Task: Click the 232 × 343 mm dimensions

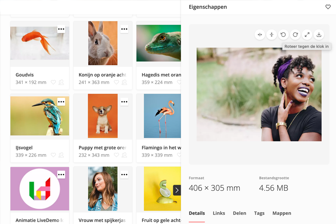Action: click(94, 155)
